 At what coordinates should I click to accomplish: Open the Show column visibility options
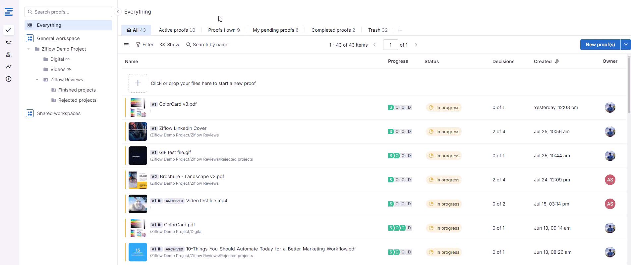tap(170, 45)
